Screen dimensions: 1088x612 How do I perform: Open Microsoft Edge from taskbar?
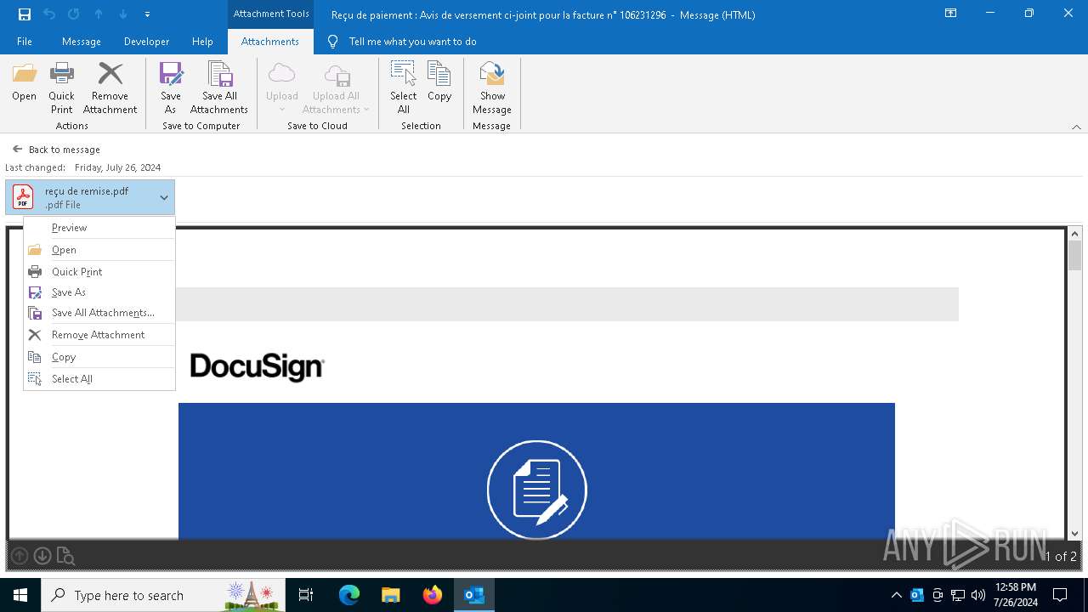349,595
